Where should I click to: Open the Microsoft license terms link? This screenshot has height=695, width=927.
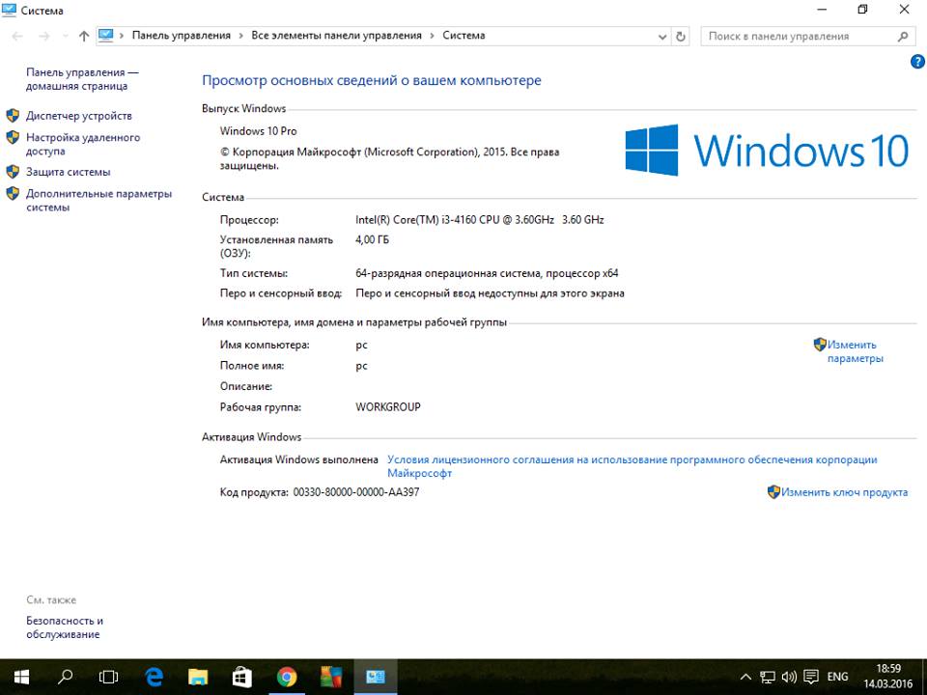click(x=632, y=466)
